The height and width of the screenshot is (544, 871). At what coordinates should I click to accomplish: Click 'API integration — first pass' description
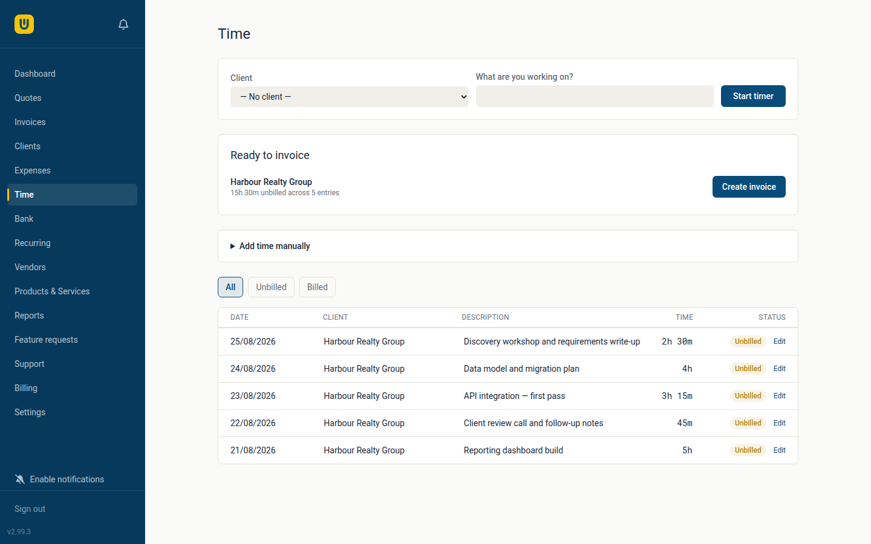tap(514, 396)
